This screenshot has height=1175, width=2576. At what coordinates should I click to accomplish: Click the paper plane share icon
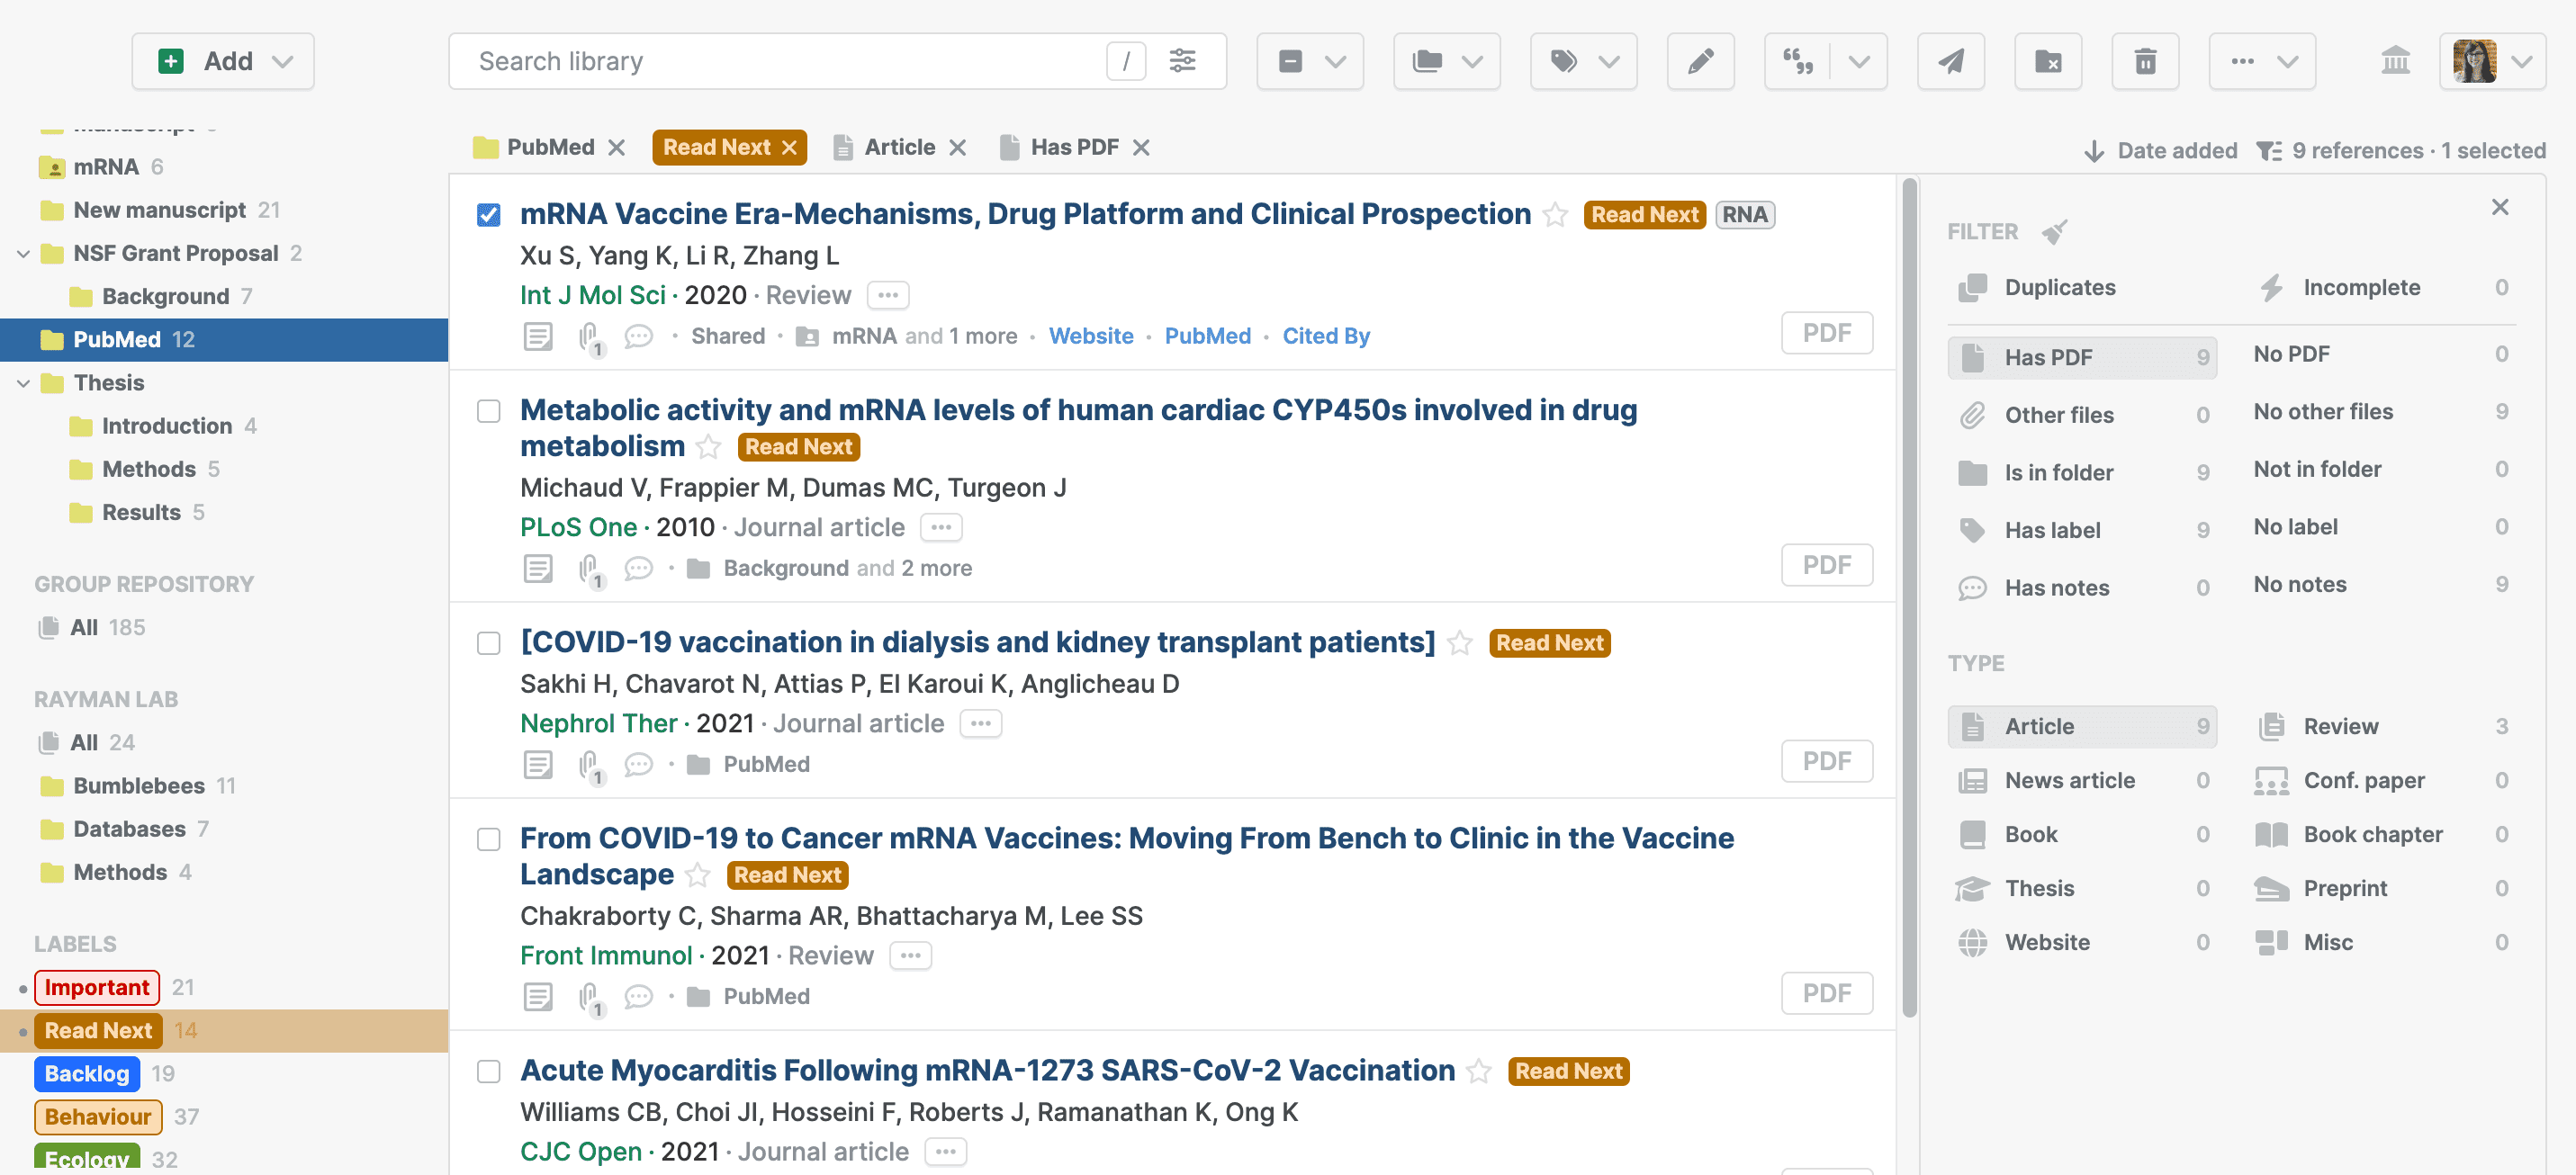pos(1950,62)
